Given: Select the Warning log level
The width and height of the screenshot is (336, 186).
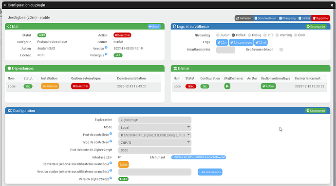Looking at the screenshot, I should tap(277, 35).
